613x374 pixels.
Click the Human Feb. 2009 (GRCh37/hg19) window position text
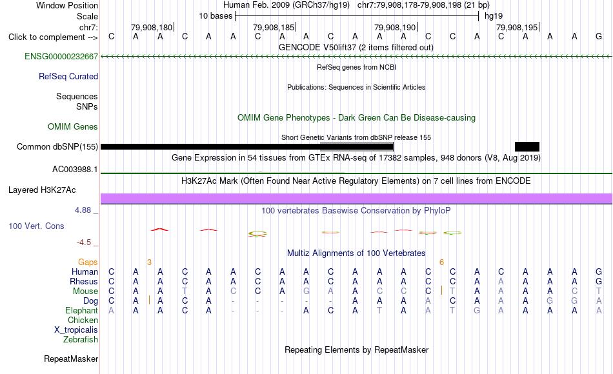pos(286,5)
